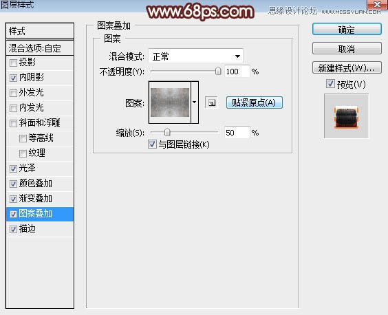Confirm with the 确定 button

coord(347,30)
